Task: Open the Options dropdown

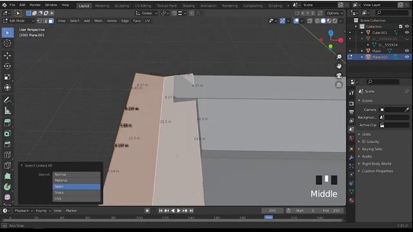Action: [x=334, y=13]
